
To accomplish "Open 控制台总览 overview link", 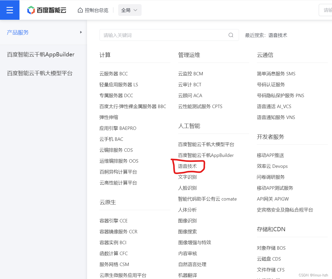I will click(96, 10).
